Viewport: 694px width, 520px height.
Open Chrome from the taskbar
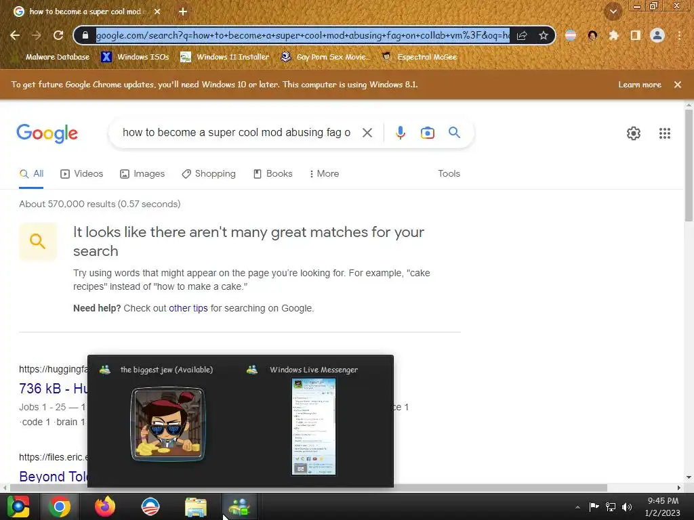60,506
